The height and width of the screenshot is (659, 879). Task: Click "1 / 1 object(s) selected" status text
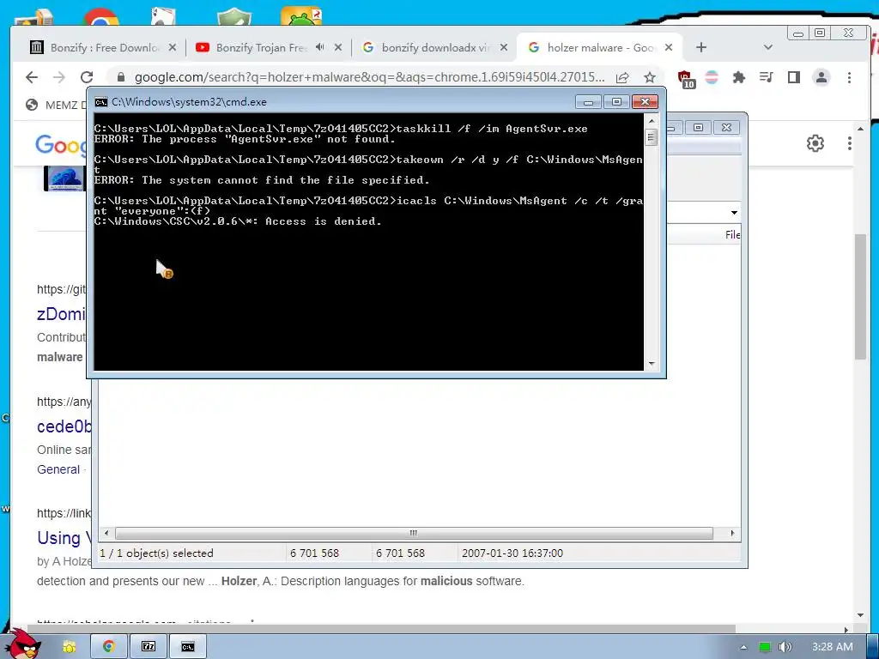[x=156, y=553]
